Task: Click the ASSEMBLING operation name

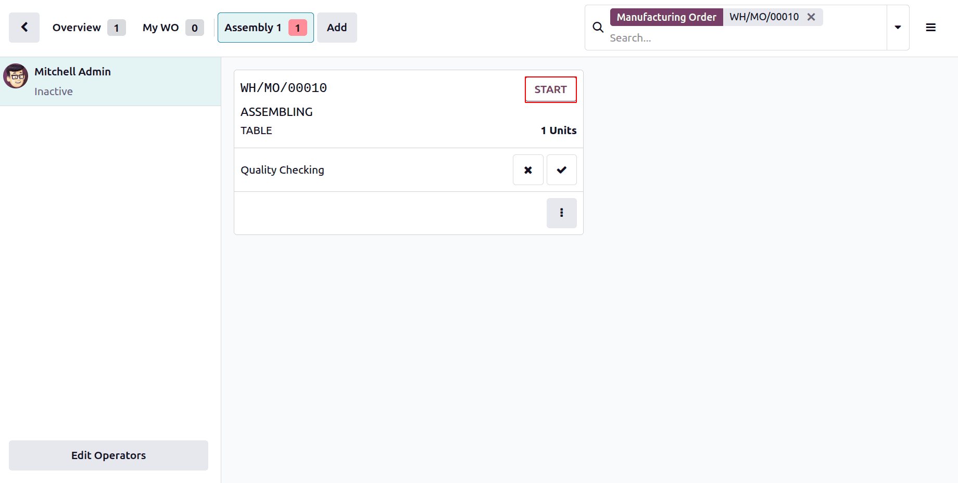Action: [276, 112]
